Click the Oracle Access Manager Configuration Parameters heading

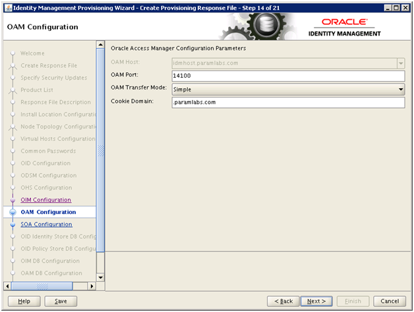178,48
